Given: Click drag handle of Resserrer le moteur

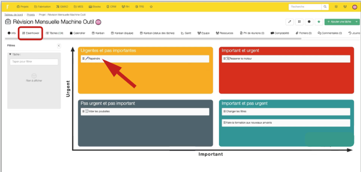Looking at the screenshot, I should click(x=225, y=59).
